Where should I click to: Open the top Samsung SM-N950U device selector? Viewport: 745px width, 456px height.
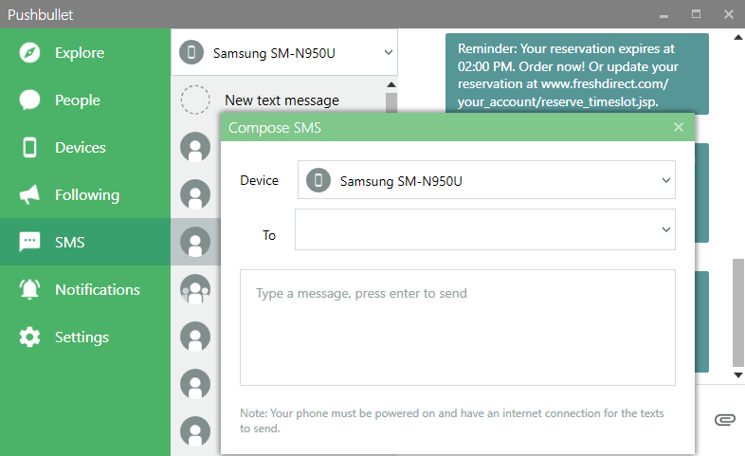[x=284, y=52]
